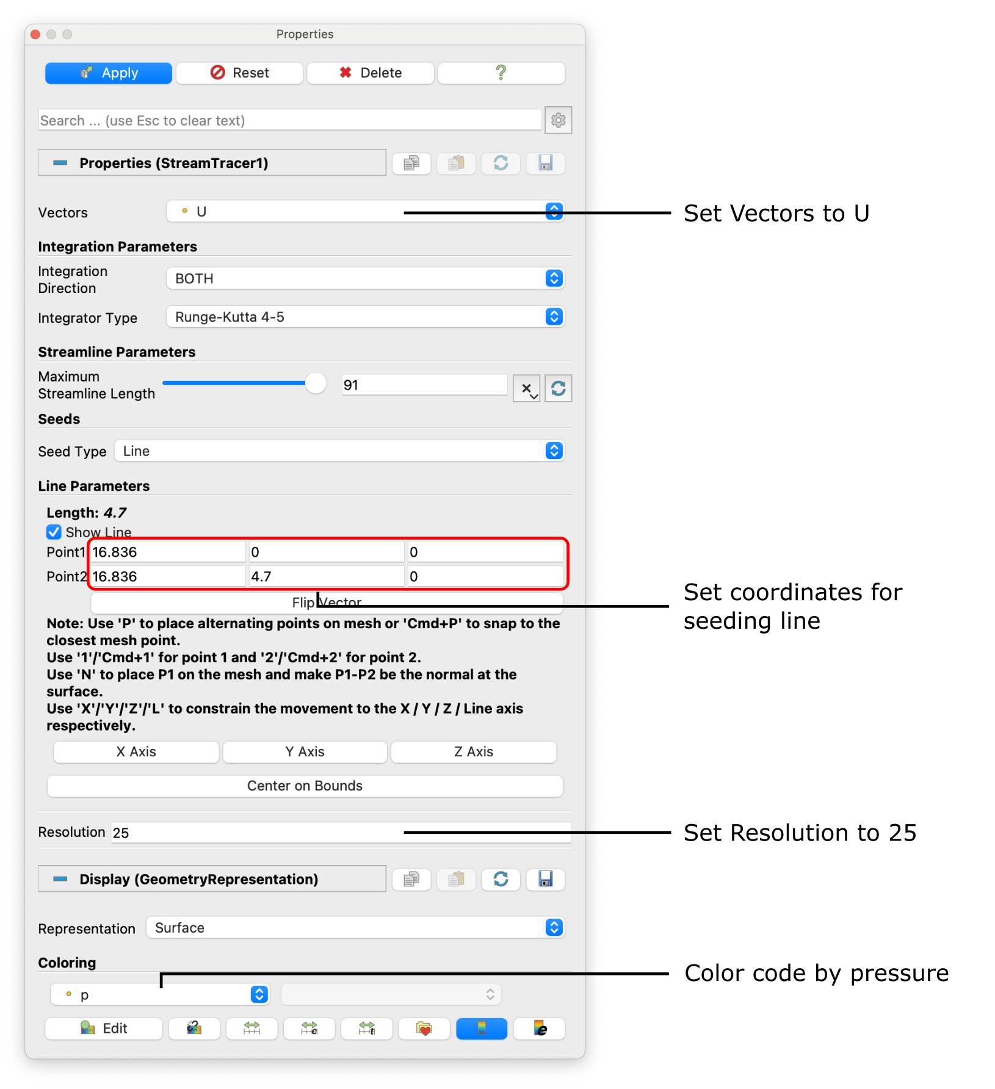Enable the Show Line checkbox
Image resolution: width=995 pixels, height=1089 pixels.
54,532
